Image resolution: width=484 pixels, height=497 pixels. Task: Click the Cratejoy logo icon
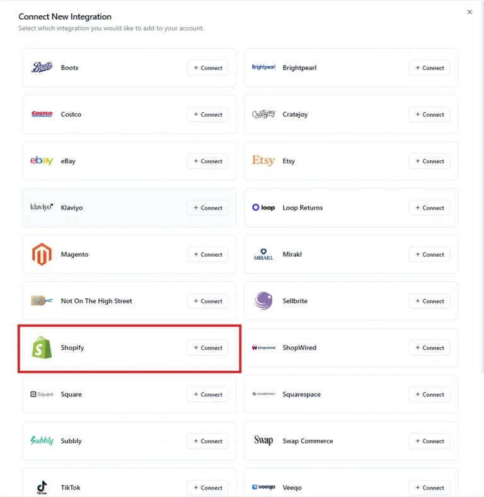[263, 114]
